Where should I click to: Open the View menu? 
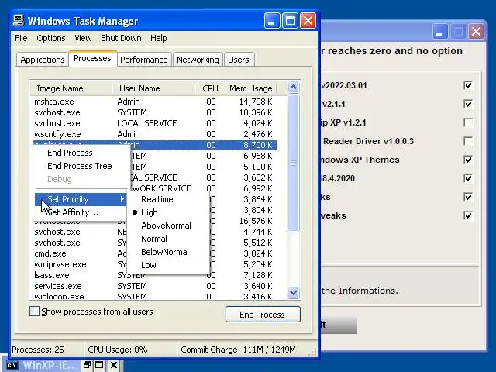83,38
